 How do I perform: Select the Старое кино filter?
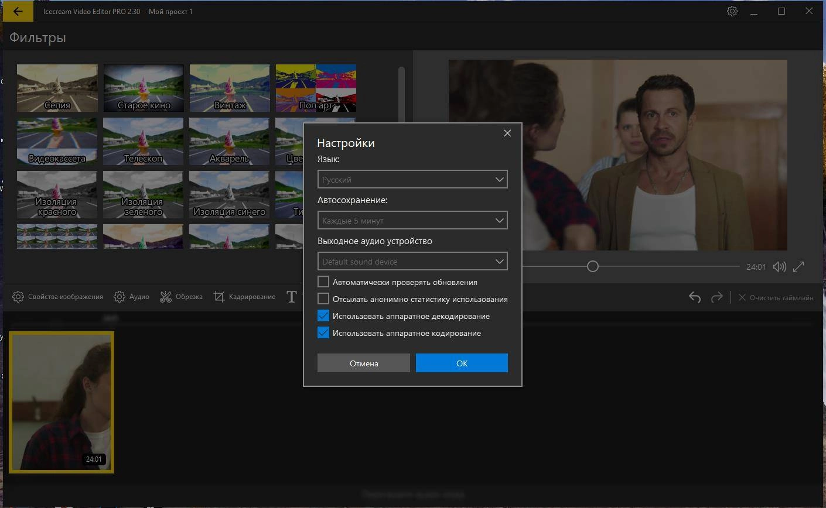144,88
